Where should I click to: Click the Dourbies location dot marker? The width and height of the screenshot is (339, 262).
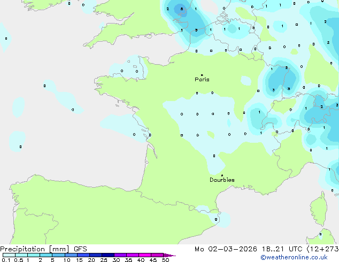tap(222, 175)
